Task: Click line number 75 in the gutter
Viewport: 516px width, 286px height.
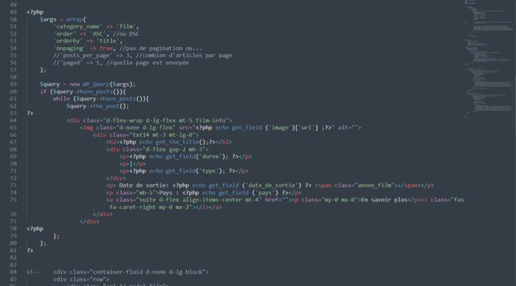Action: (x=13, y=200)
